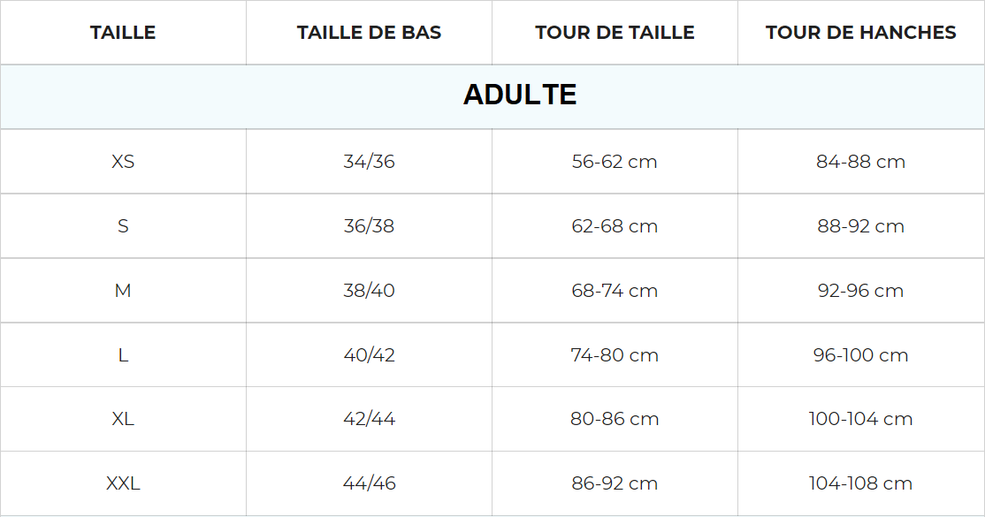Image resolution: width=985 pixels, height=517 pixels.
Task: Select the 104-108 cm hip cell
Action: [860, 483]
